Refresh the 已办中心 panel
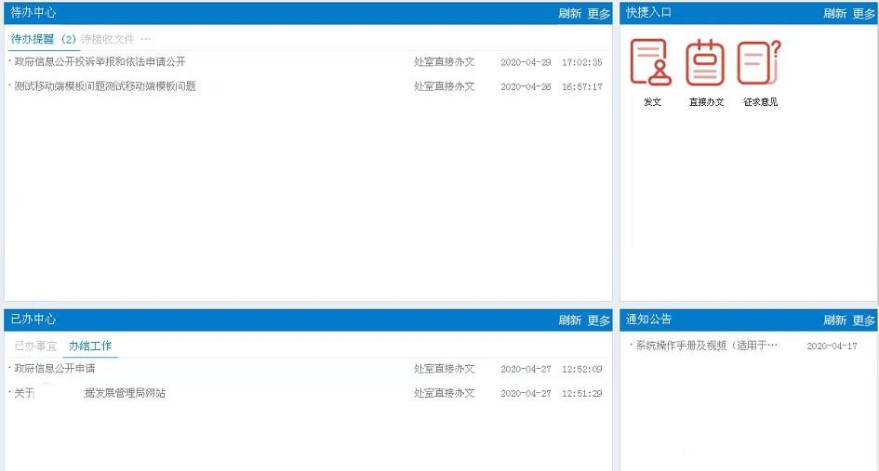The width and height of the screenshot is (879, 471). pyautogui.click(x=569, y=321)
